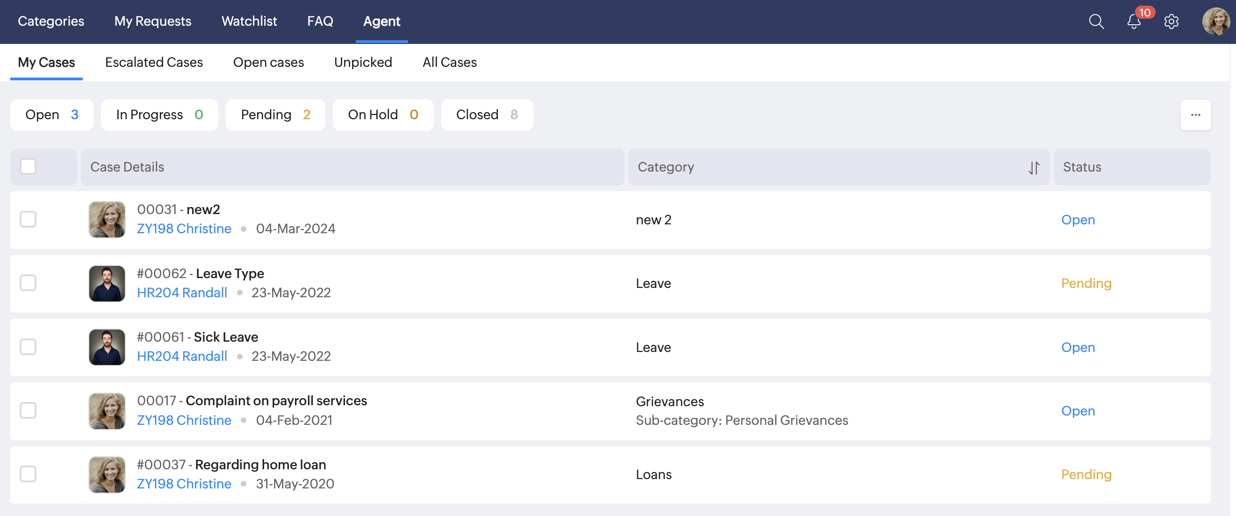This screenshot has width=1236, height=516.
Task: Click Randall's photo on Leave Type case
Action: tap(107, 283)
